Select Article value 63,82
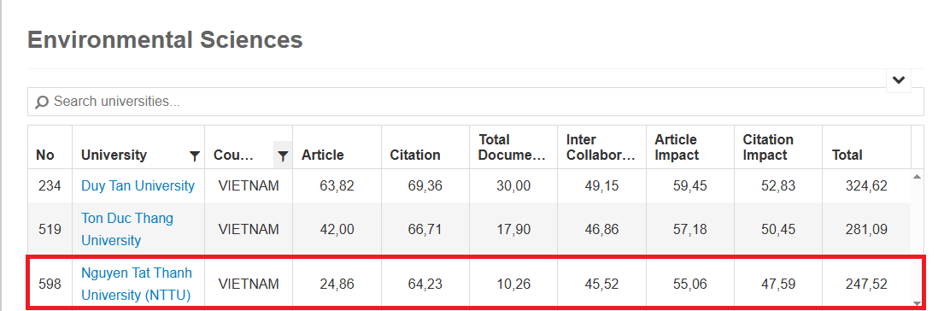 [x=337, y=185]
